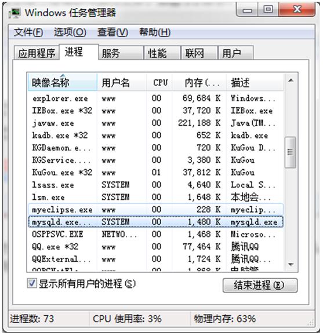Click the CPU 使用率: 3% status entry

pos(127,319)
